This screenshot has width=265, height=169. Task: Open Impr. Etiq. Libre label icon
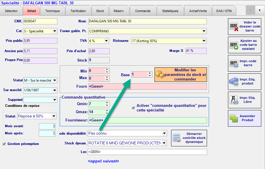(x=234, y=100)
